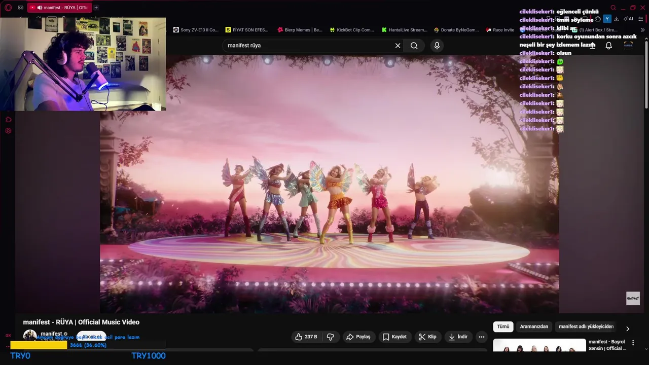
Task: Select the Aramanızdan filter chip
Action: coord(534,327)
